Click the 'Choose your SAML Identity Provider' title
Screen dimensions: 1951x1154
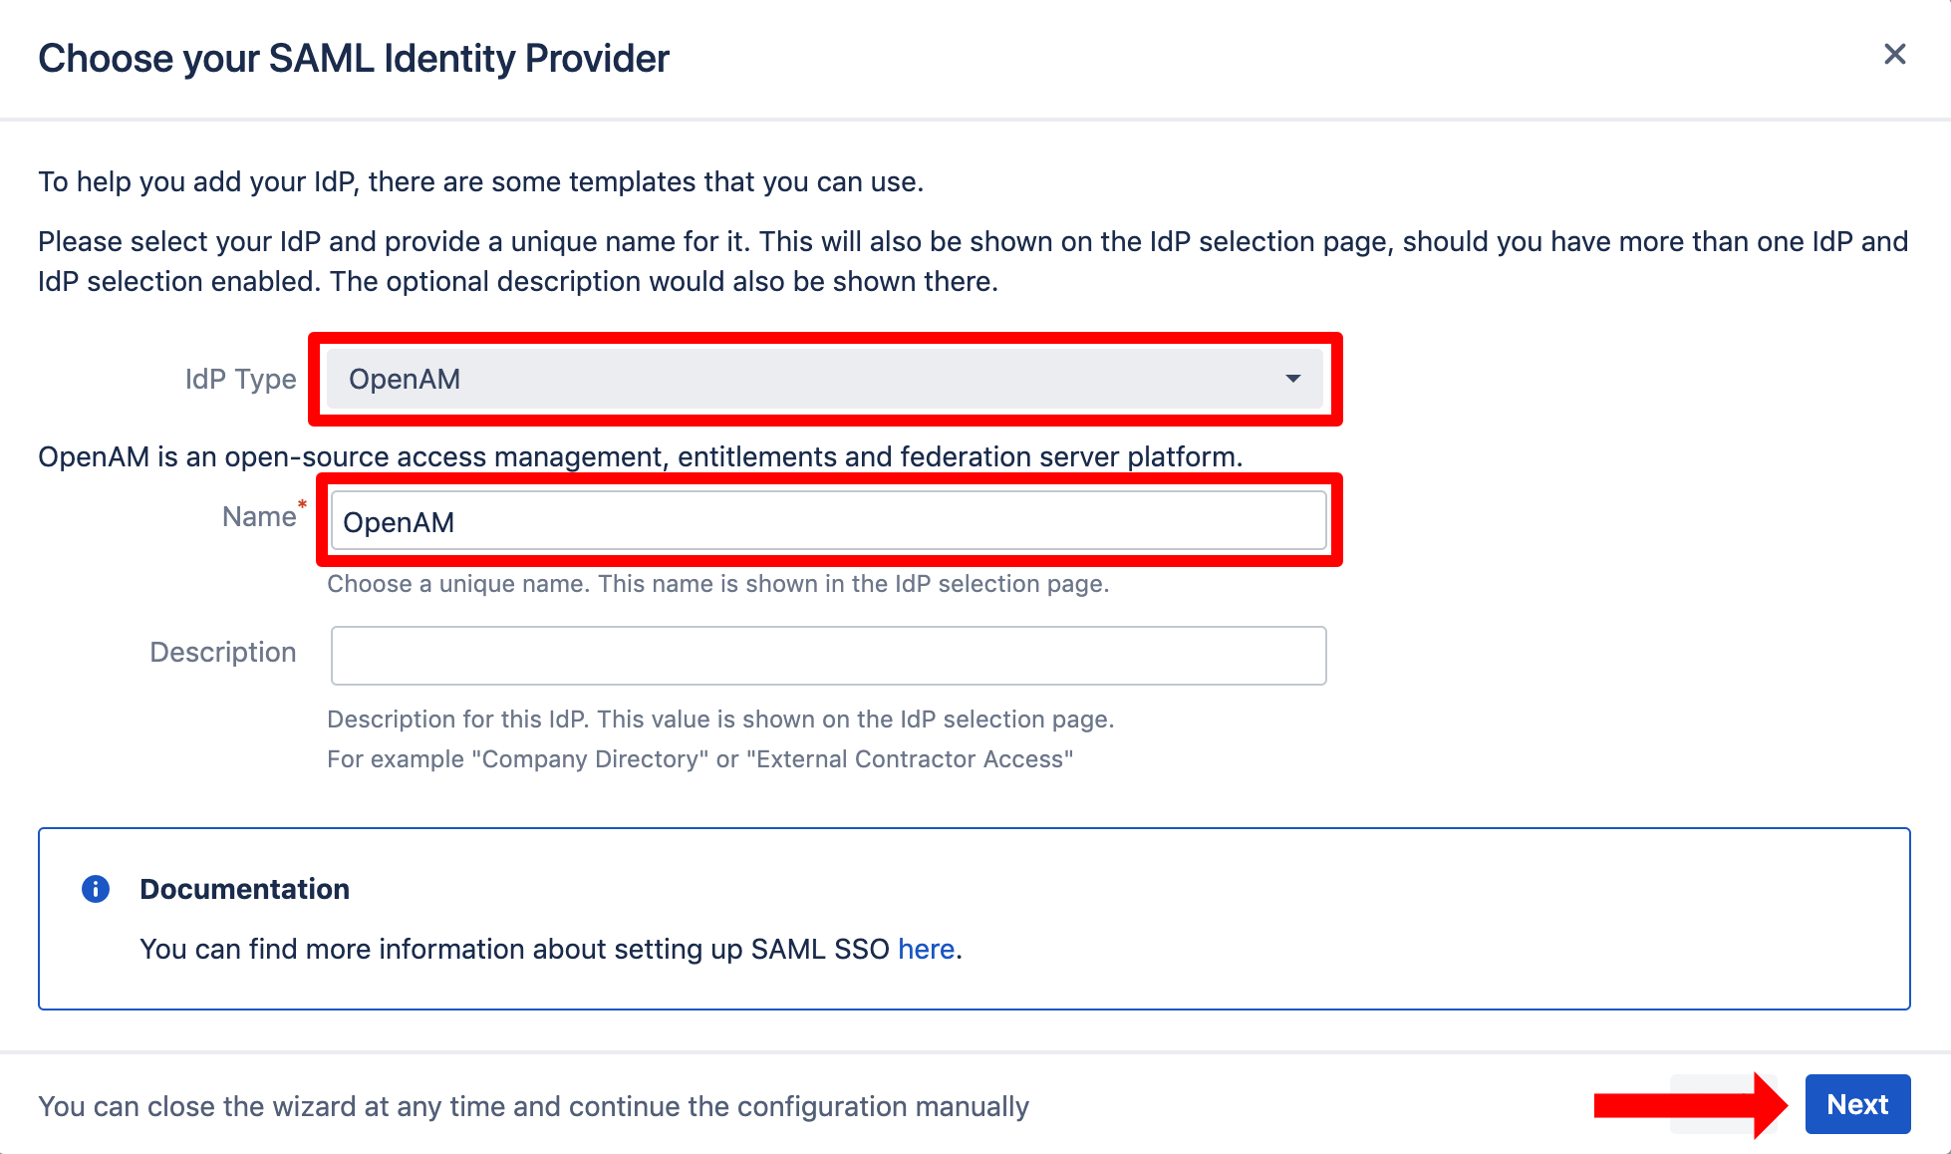354,59
